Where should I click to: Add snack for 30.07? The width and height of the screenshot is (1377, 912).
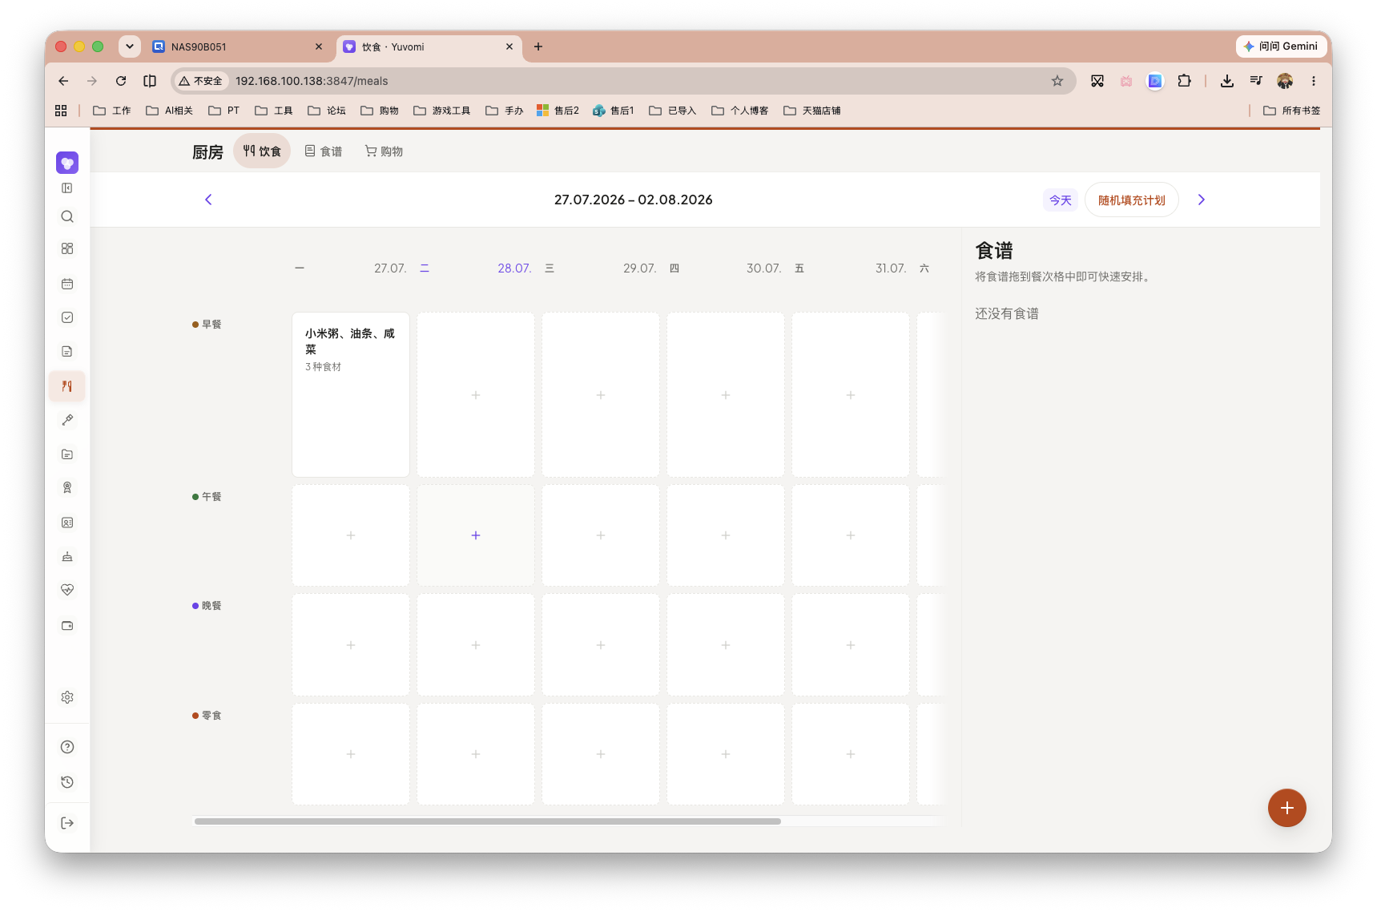click(x=726, y=754)
